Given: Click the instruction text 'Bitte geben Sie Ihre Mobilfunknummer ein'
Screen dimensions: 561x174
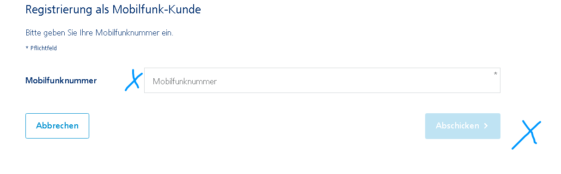Looking at the screenshot, I should coord(99,33).
